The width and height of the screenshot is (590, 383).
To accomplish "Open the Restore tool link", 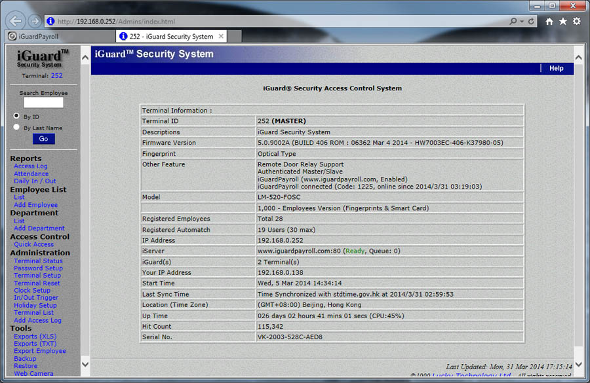I will [x=26, y=366].
